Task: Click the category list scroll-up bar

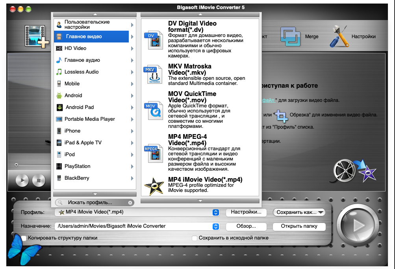Action: (x=95, y=15)
